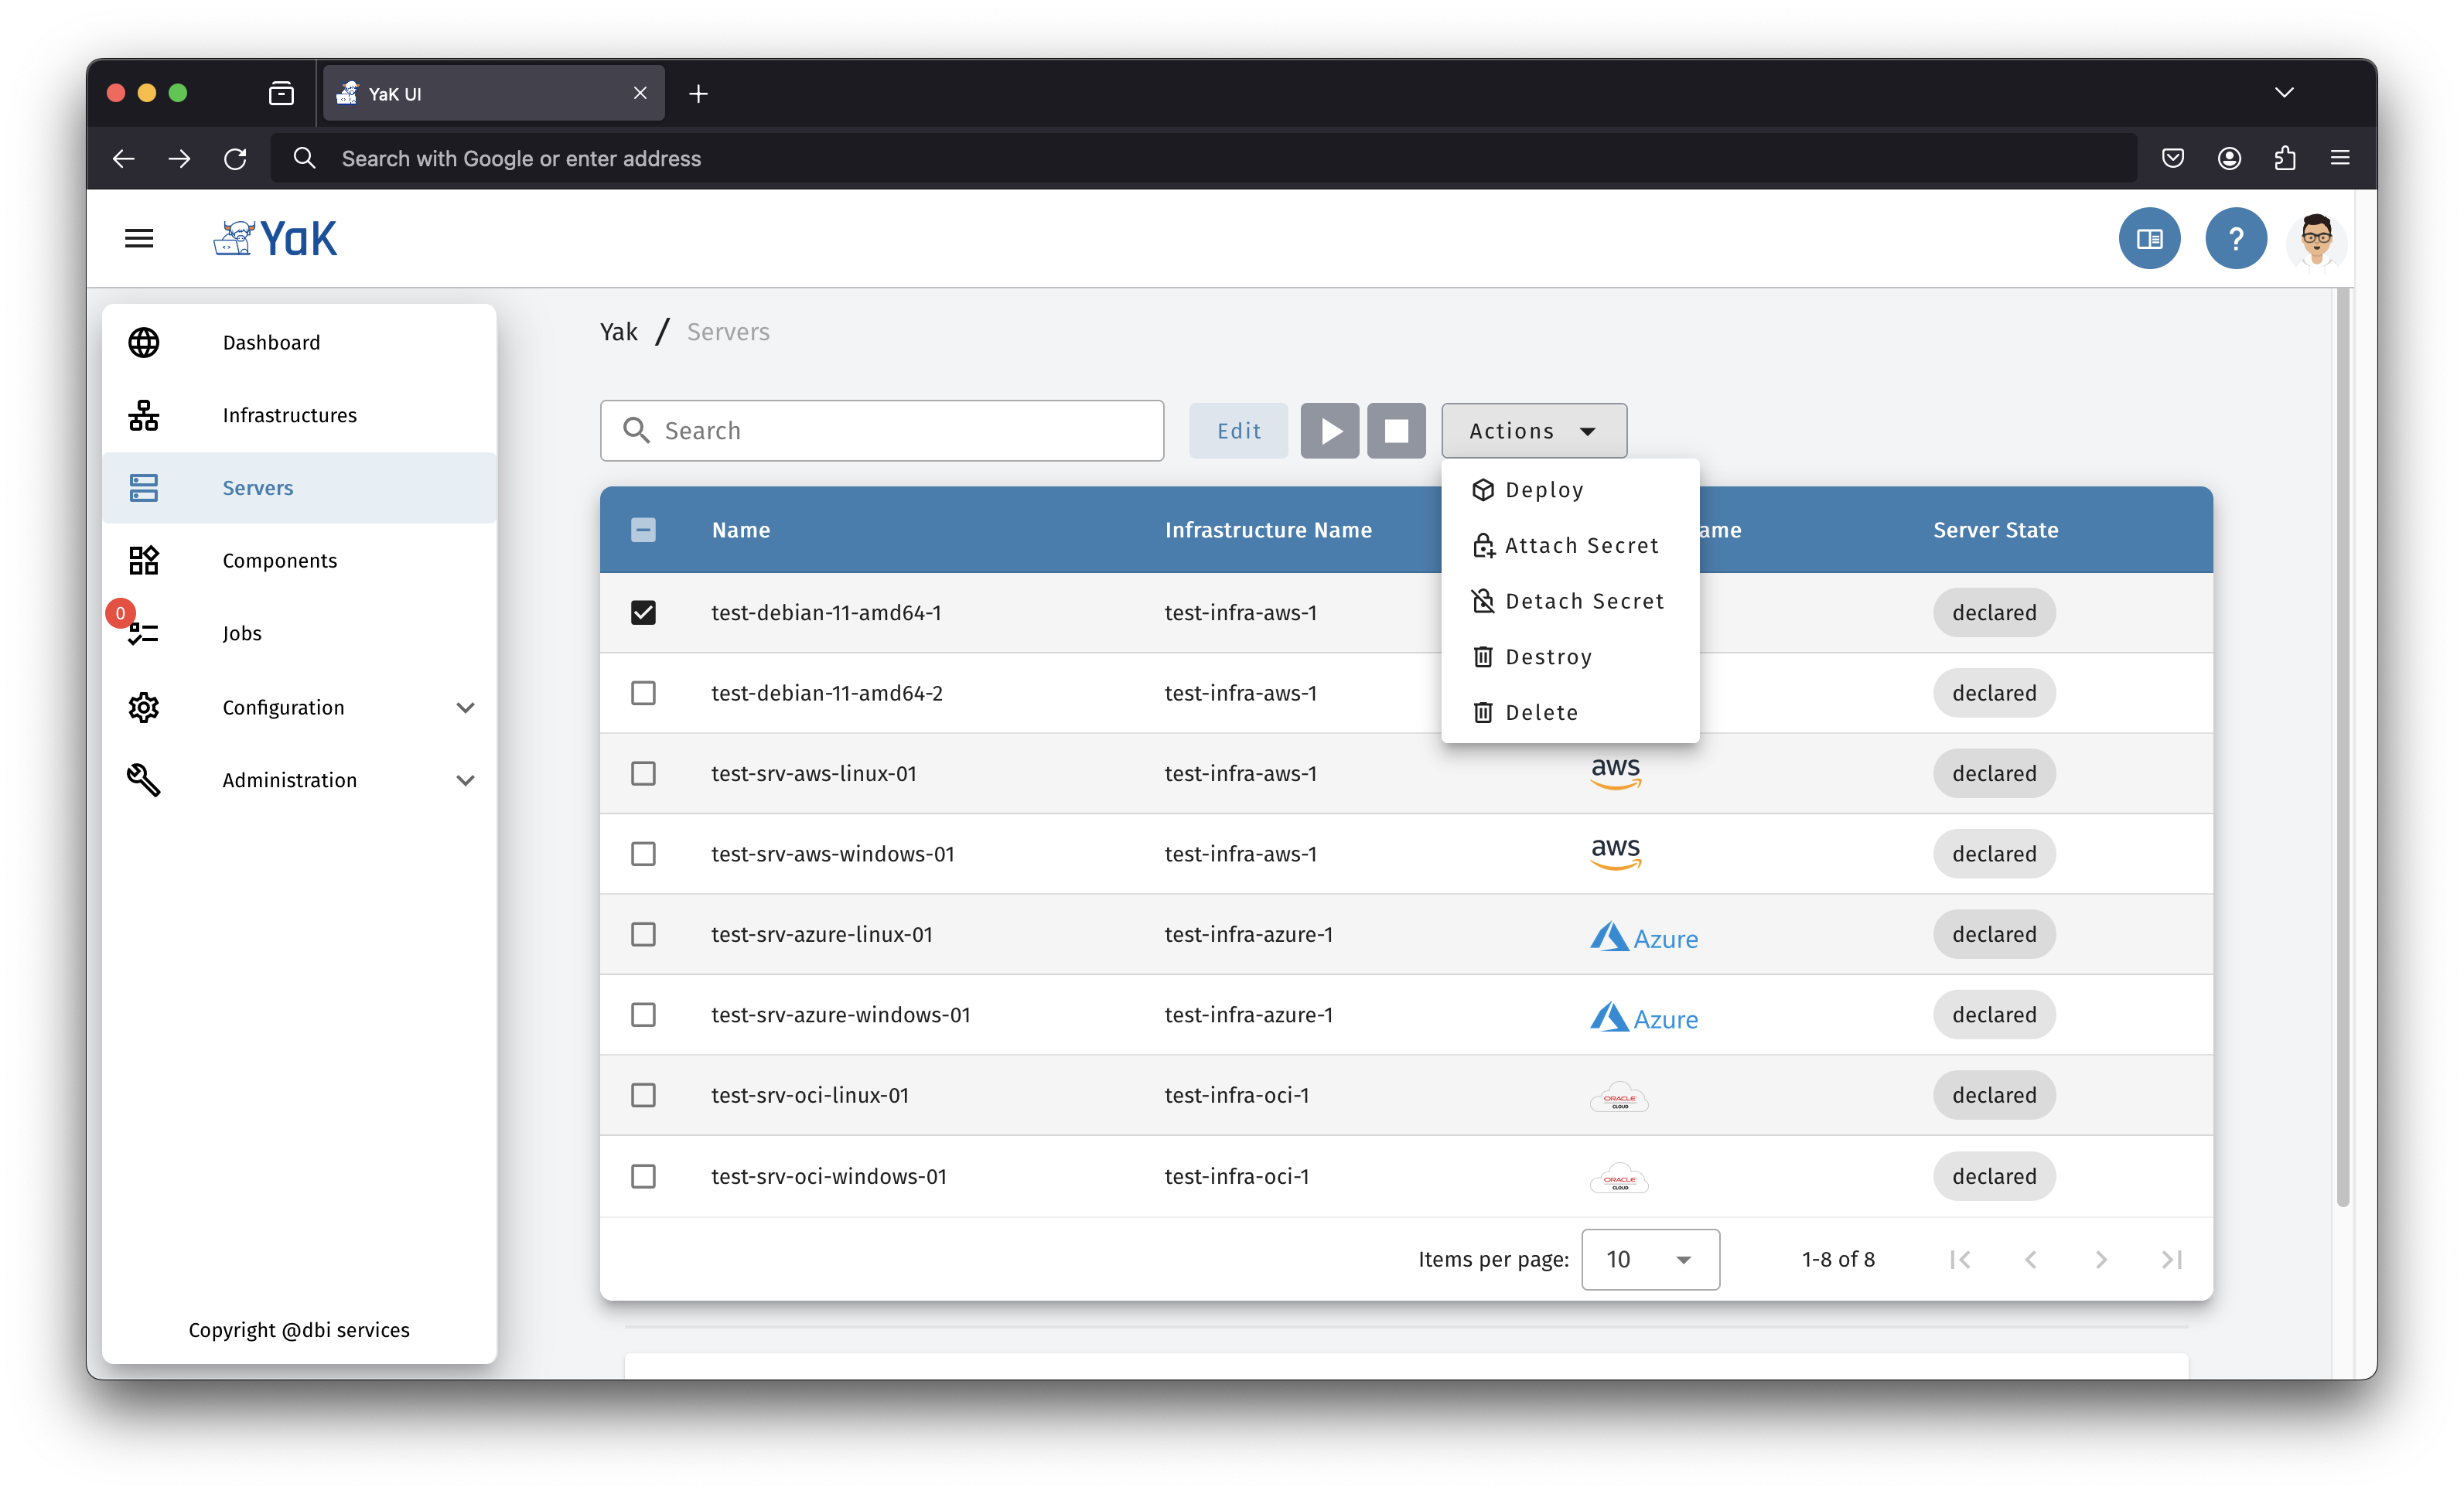2464x1494 pixels.
Task: Open Infrastructures from the sidebar
Action: pos(289,415)
